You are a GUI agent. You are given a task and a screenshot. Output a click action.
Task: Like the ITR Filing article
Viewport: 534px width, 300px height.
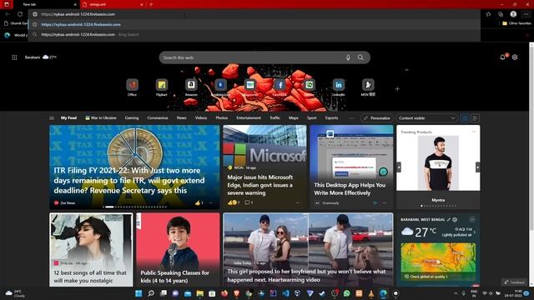pos(199,202)
